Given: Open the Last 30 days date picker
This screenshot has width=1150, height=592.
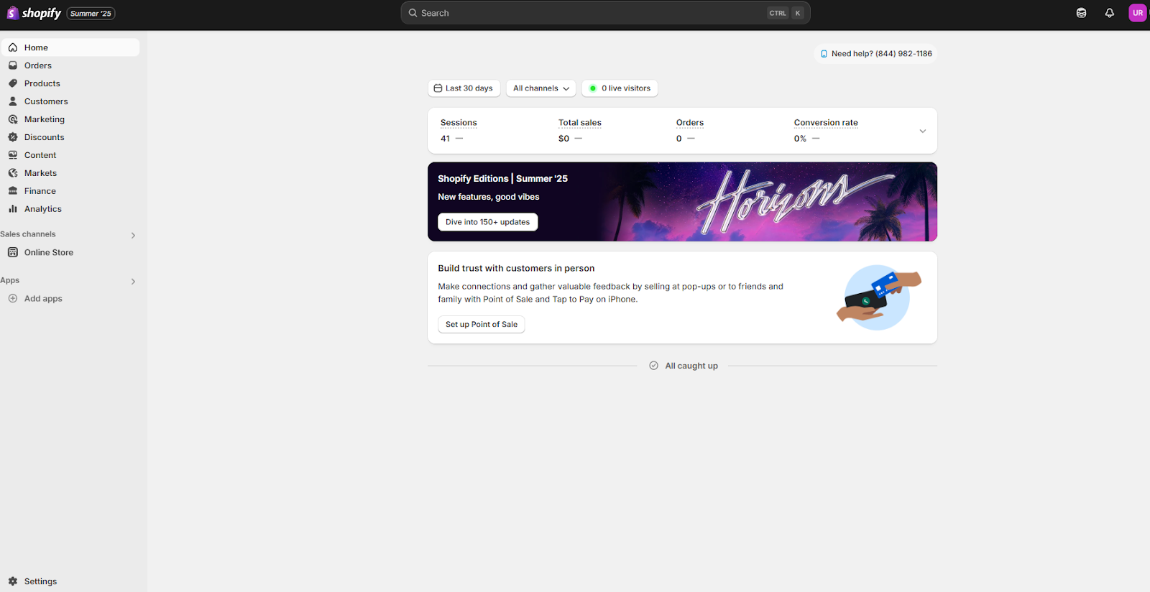Looking at the screenshot, I should pyautogui.click(x=464, y=88).
